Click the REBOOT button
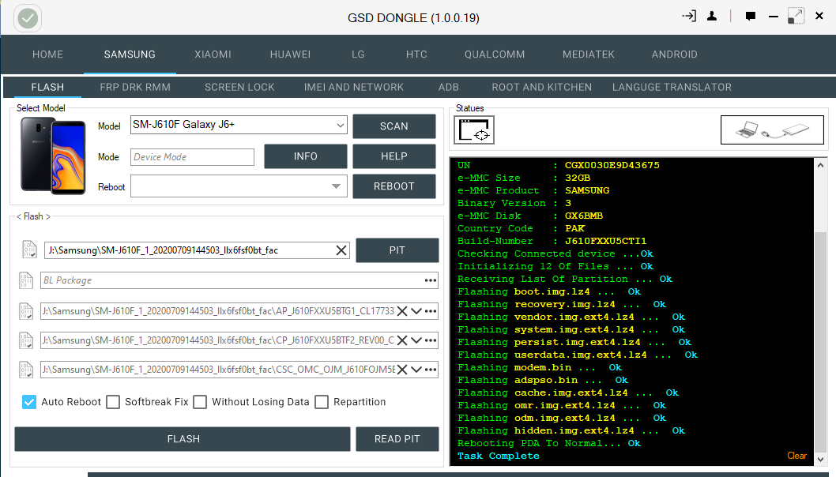Image resolution: width=836 pixels, height=477 pixels. pos(394,186)
